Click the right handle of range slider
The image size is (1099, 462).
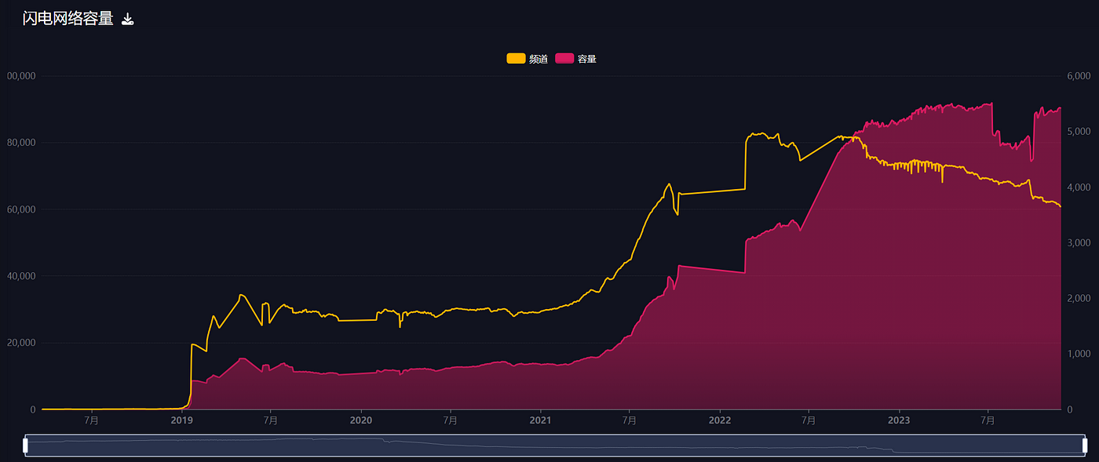pyautogui.click(x=1085, y=446)
